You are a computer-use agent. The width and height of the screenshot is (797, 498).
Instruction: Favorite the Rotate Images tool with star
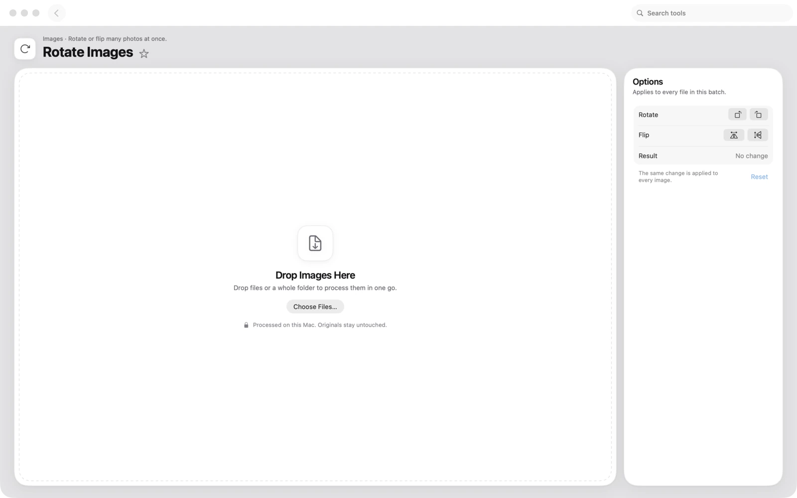pos(144,53)
